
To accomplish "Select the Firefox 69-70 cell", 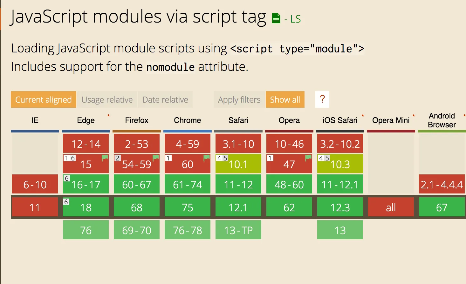I will click(137, 230).
